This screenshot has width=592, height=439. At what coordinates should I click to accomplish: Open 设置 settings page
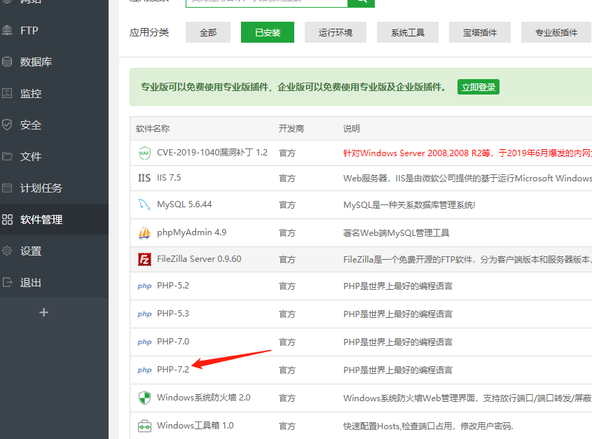point(31,251)
